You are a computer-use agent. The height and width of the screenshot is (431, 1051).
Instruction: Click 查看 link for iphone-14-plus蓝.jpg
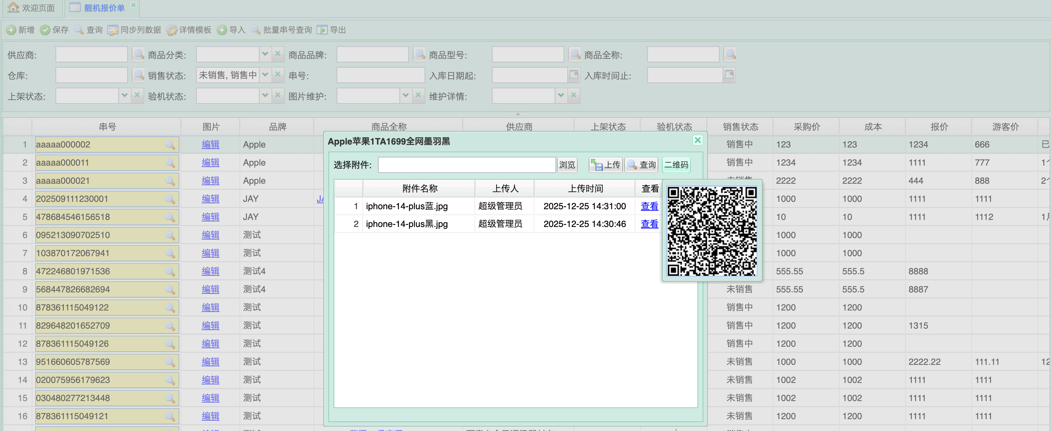pyautogui.click(x=649, y=206)
